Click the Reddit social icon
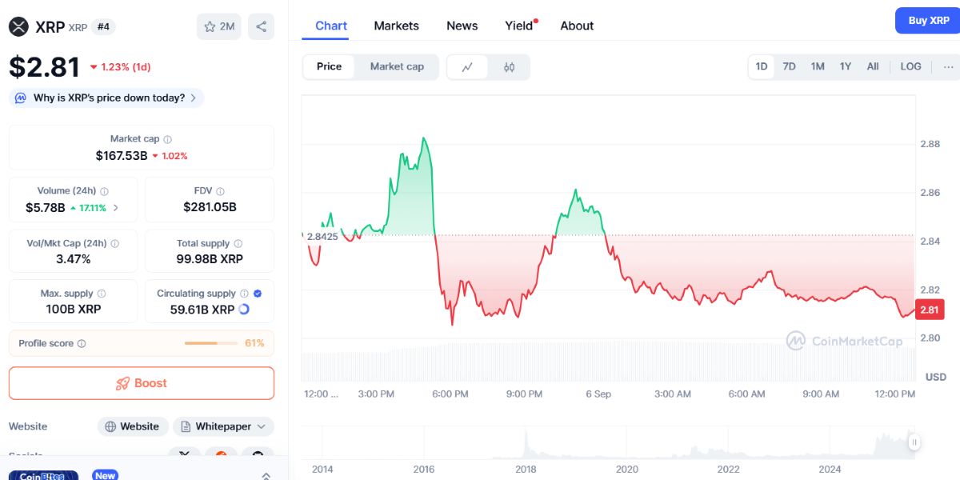 click(221, 455)
